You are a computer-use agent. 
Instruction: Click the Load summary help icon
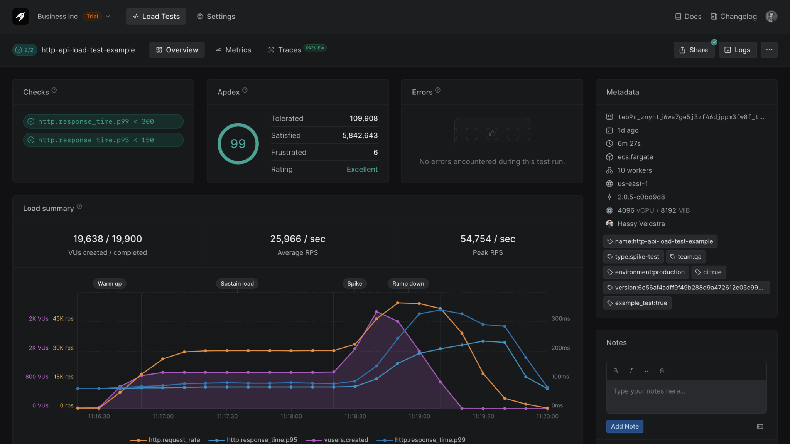pyautogui.click(x=80, y=206)
